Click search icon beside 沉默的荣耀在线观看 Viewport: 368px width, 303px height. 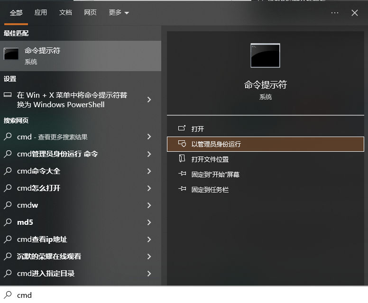pyautogui.click(x=8, y=257)
